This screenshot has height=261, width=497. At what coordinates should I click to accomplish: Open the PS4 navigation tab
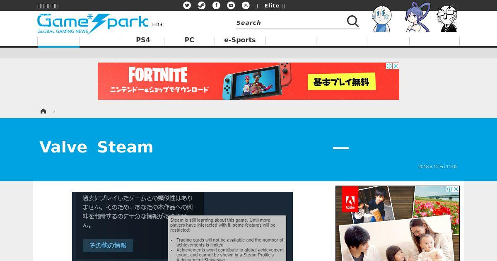(143, 40)
